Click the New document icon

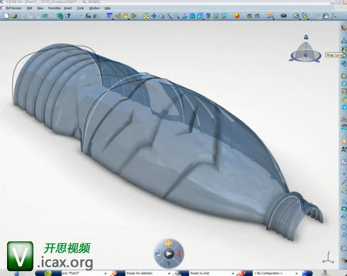point(7,16)
